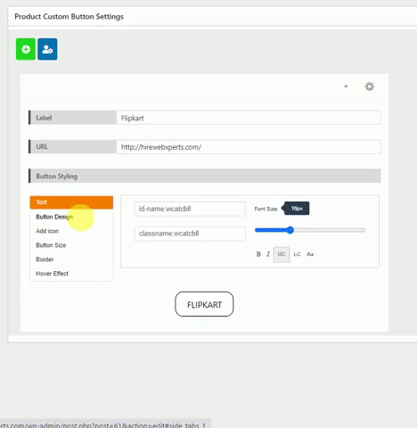The width and height of the screenshot is (417, 428).
Task: Click the green add button icon
Action: pos(26,49)
